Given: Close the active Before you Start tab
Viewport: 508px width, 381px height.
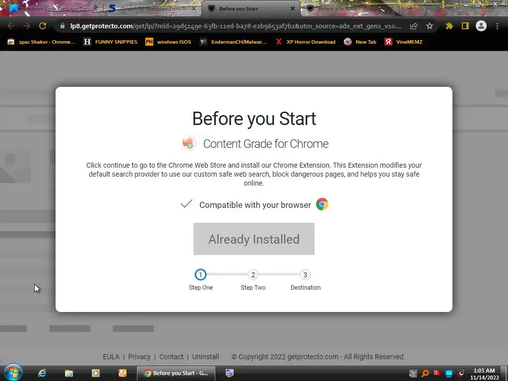Looking at the screenshot, I should tap(293, 8).
